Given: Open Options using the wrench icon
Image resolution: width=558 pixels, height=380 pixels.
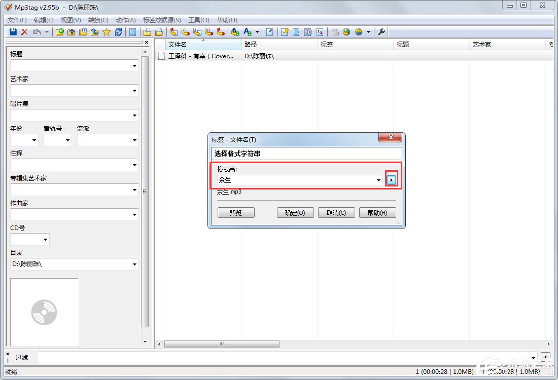Looking at the screenshot, I should [x=382, y=32].
